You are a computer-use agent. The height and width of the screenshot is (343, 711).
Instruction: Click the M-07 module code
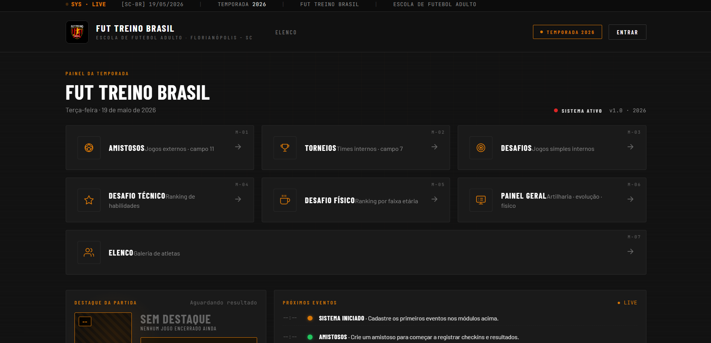(x=634, y=237)
